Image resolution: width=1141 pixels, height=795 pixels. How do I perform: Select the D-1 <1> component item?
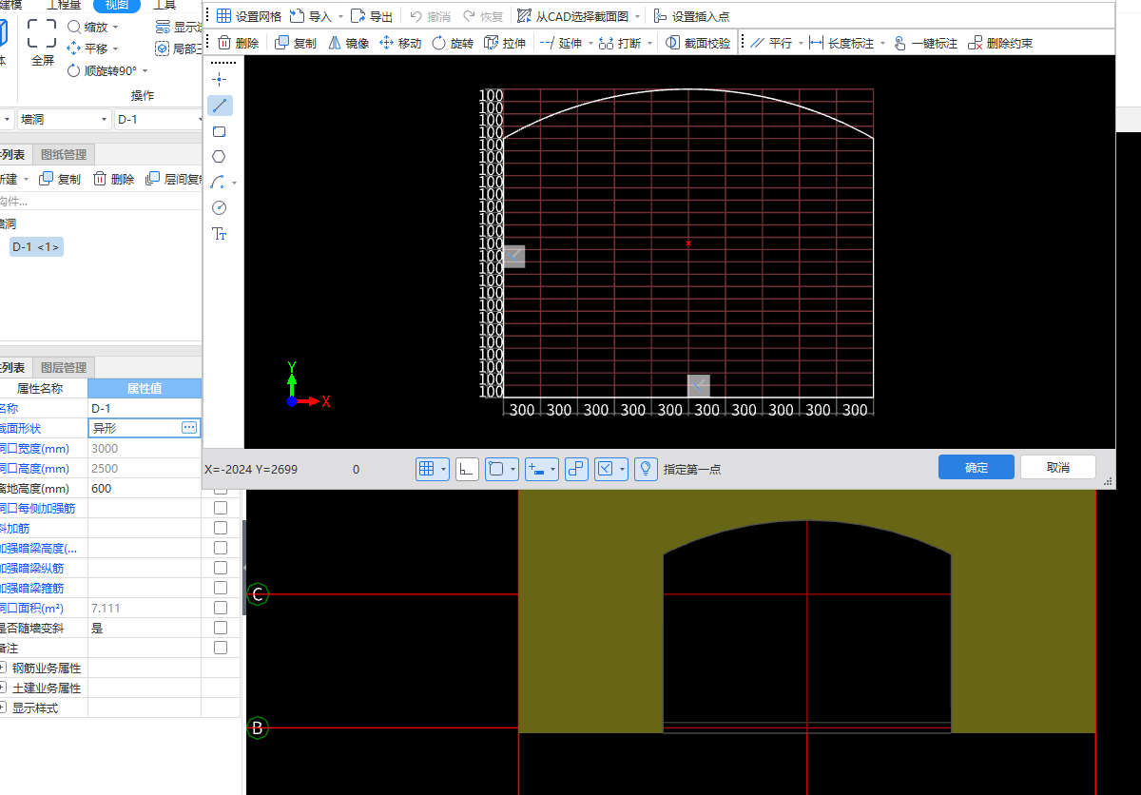pyautogui.click(x=36, y=247)
